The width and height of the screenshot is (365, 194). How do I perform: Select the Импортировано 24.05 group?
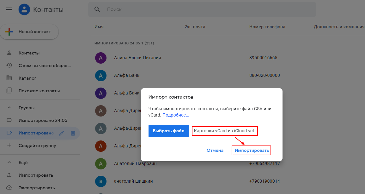pos(43,120)
